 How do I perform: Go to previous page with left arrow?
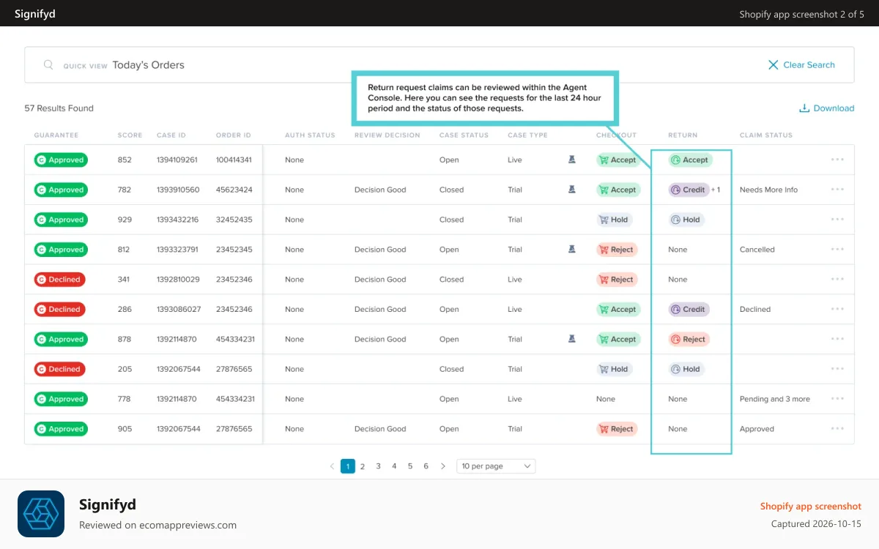point(332,466)
